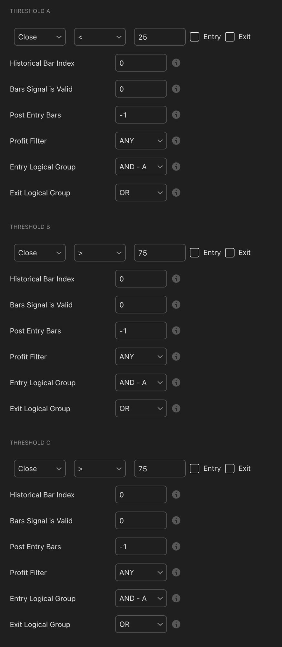Open Threshold B greater-than operator dropdown
Image resolution: width=282 pixels, height=647 pixels.
pos(100,253)
